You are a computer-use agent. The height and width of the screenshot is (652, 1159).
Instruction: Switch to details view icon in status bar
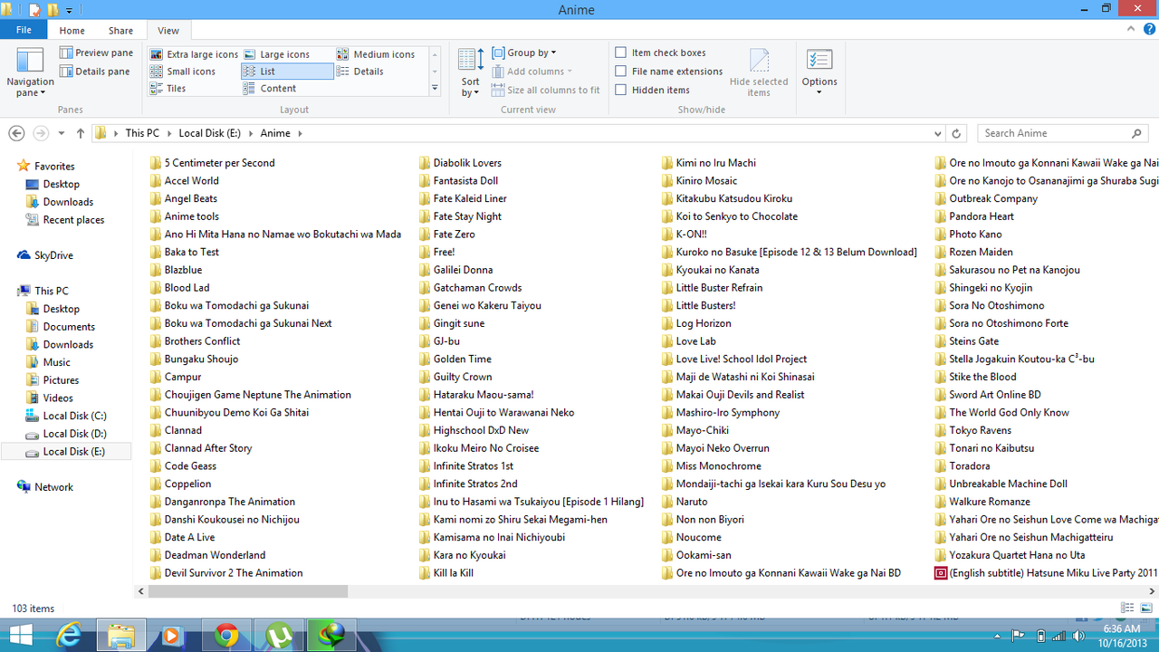(x=1127, y=609)
